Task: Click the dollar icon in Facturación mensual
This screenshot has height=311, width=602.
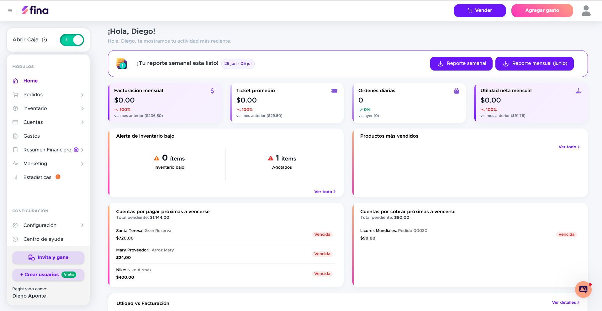Action: [x=212, y=91]
